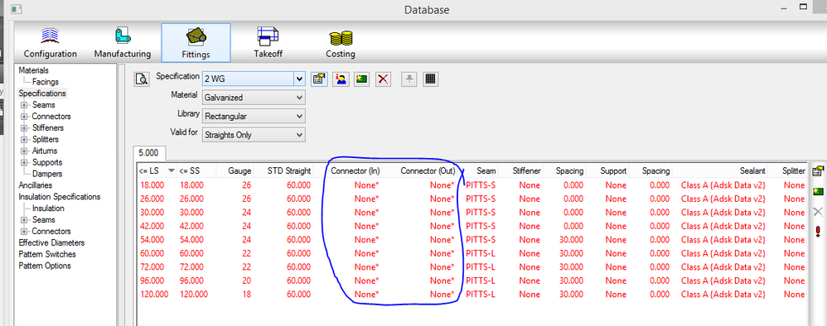Select Effective Diameters in the tree
This screenshot has height=326, width=827.
51,242
